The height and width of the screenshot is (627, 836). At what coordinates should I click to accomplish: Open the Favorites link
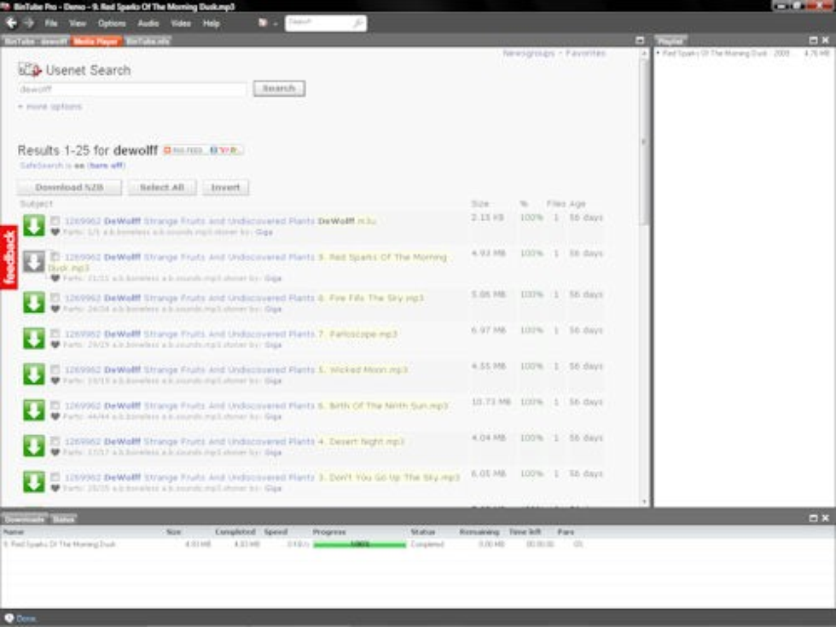click(x=585, y=53)
